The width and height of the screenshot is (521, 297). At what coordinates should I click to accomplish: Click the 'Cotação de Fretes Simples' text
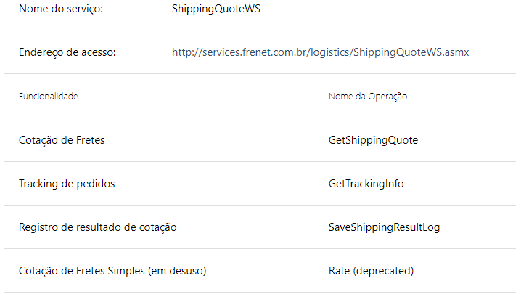click(x=81, y=271)
